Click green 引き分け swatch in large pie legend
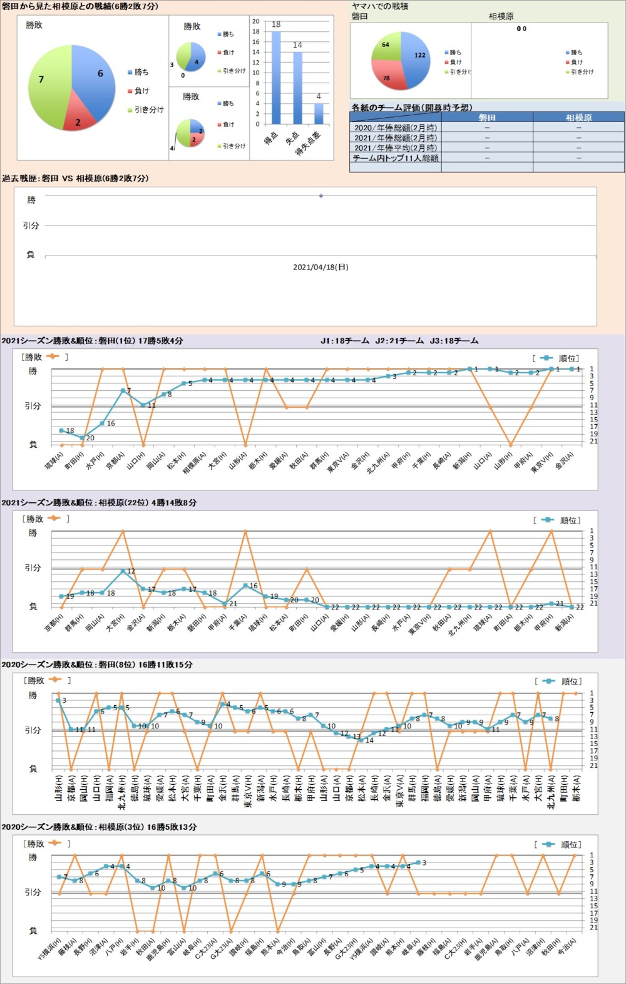626x984 pixels. point(130,110)
